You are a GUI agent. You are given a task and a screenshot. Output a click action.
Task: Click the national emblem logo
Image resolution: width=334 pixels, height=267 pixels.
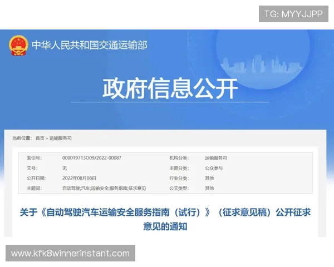pos(18,46)
